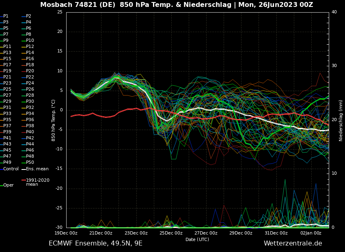Select the P50 legend entry
This screenshot has width=345, height=252.
point(30,163)
